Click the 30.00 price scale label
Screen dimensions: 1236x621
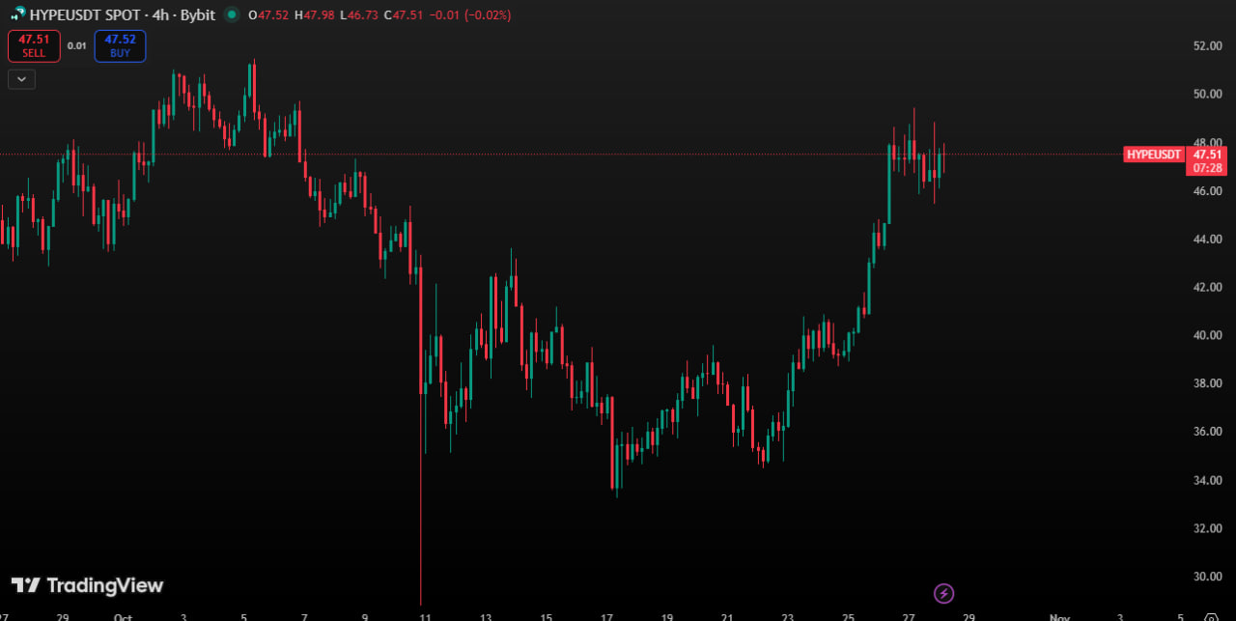[1207, 577]
